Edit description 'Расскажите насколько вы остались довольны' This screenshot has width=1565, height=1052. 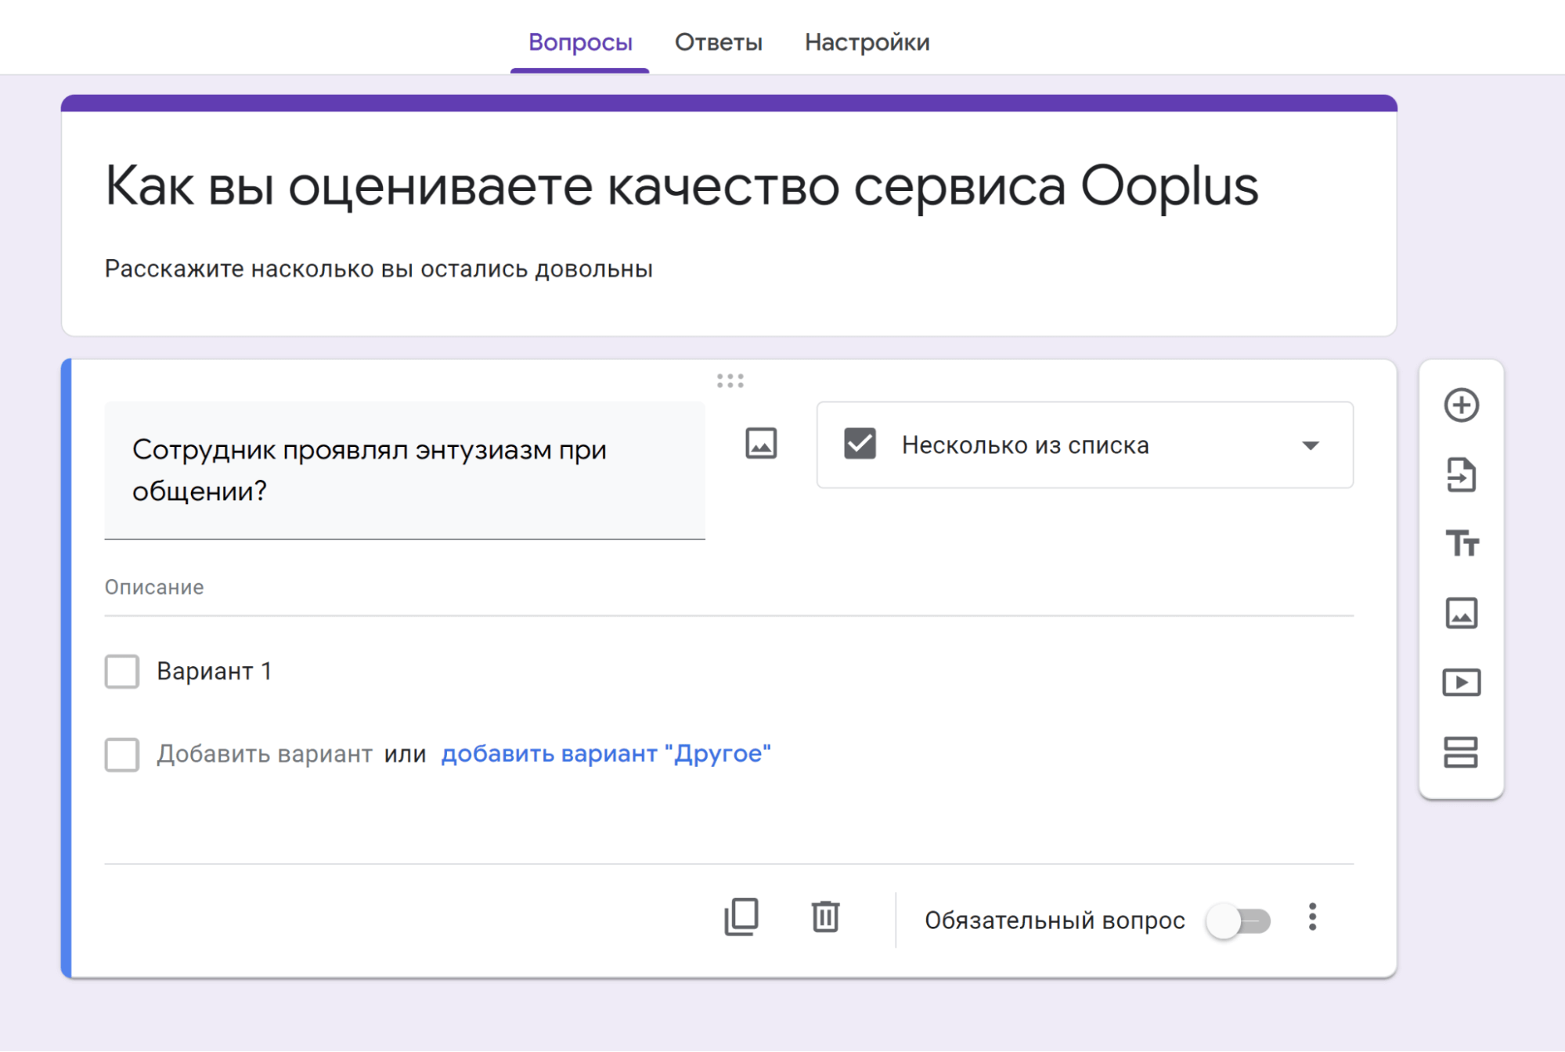click(x=379, y=269)
